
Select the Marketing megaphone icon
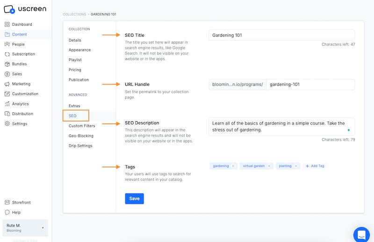tap(7, 84)
